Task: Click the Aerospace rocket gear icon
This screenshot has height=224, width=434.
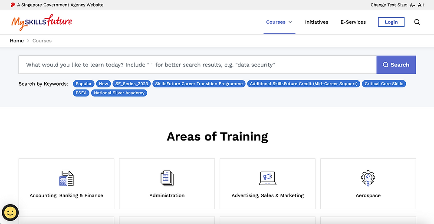Action: [368, 178]
